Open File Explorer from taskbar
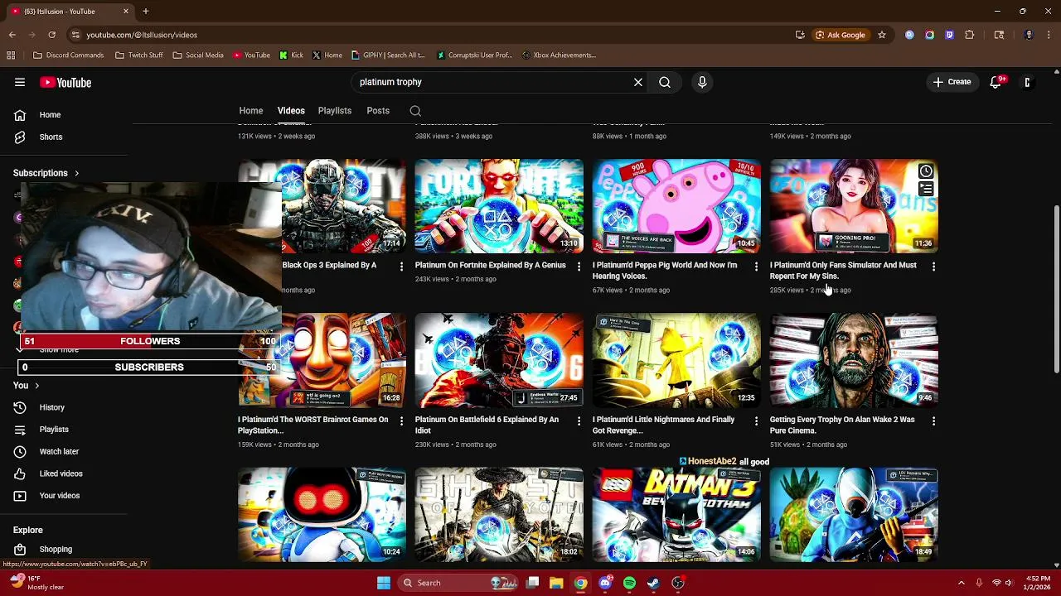 pyautogui.click(x=557, y=583)
